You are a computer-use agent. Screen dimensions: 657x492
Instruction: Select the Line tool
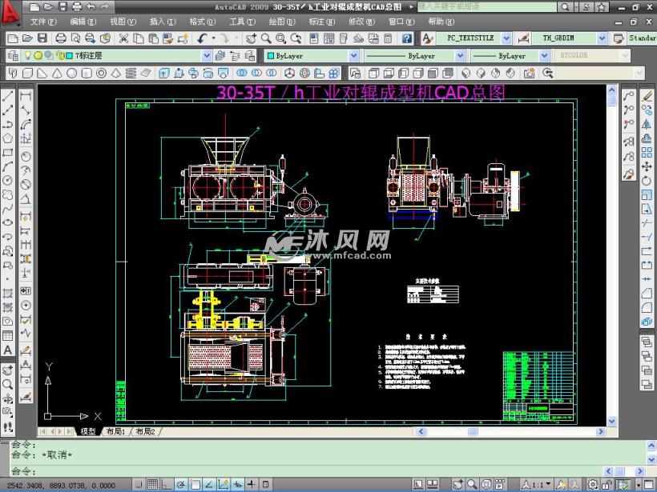coord(6,94)
